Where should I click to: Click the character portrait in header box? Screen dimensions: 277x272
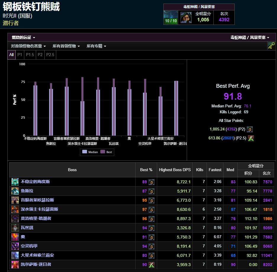tap(186, 18)
